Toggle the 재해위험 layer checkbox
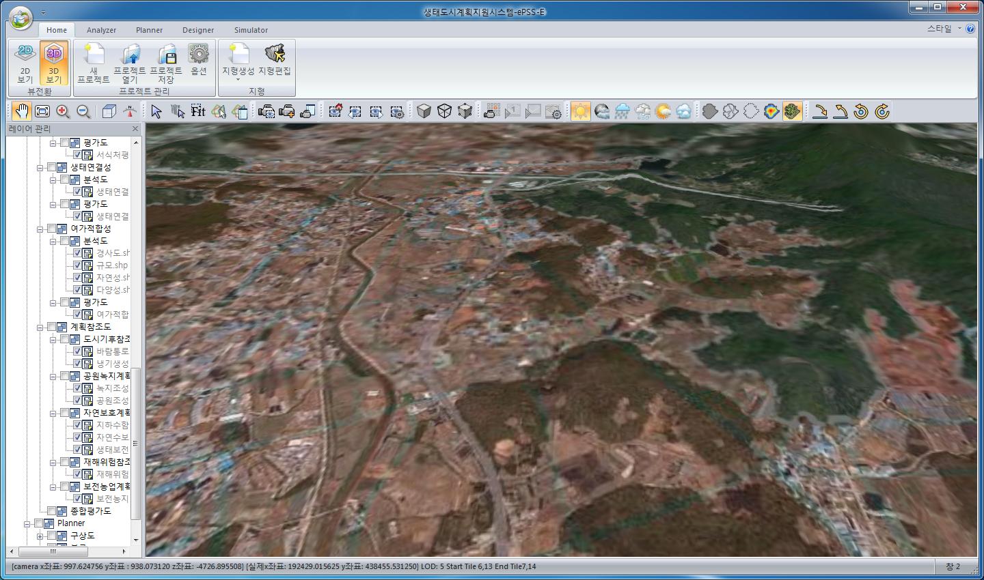The height and width of the screenshot is (580, 984). coord(77,474)
